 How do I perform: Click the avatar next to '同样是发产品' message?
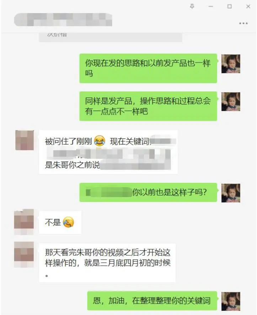(x=231, y=102)
